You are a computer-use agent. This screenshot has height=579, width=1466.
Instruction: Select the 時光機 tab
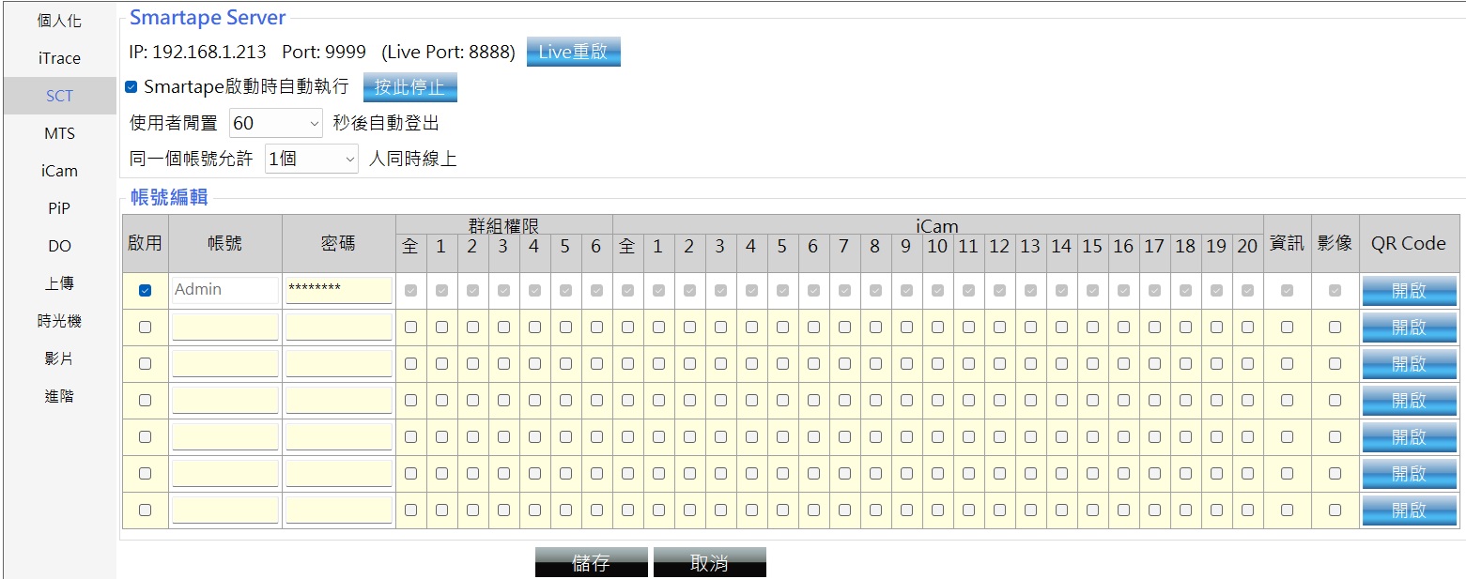point(59,321)
